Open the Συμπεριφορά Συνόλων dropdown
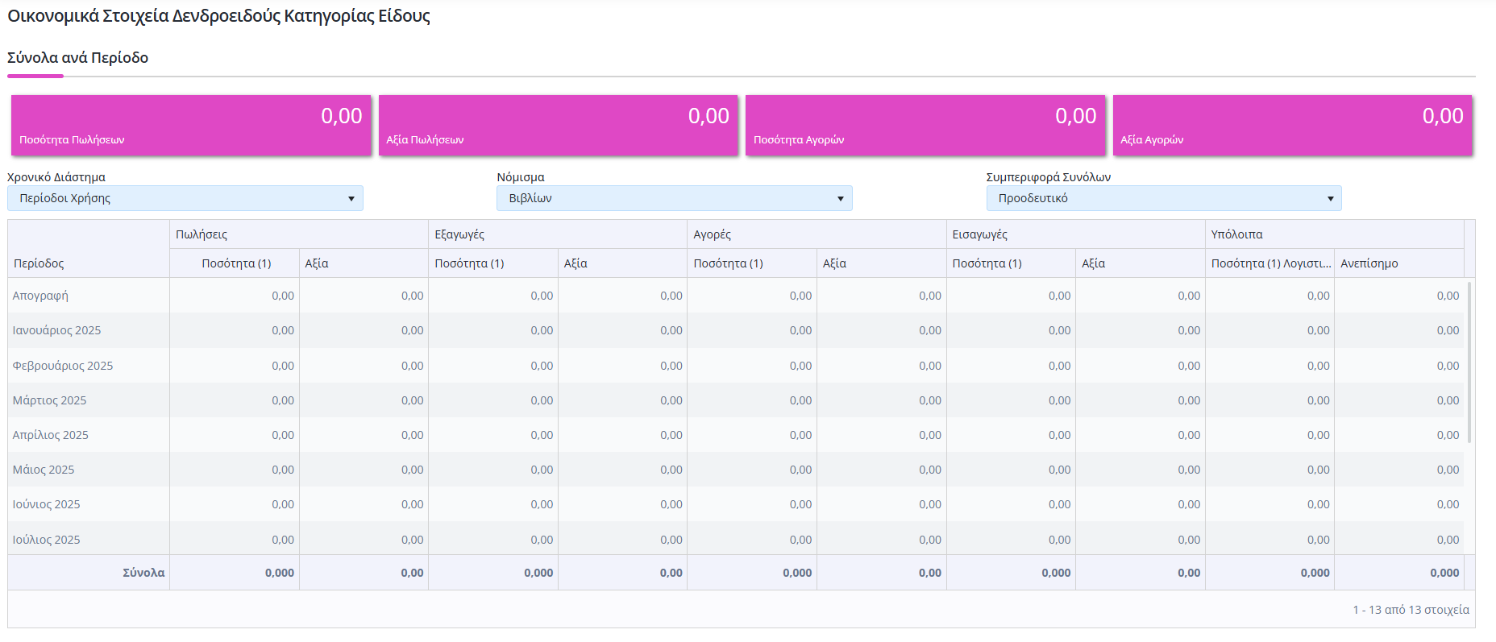Image resolution: width=1496 pixels, height=642 pixels. [1164, 198]
